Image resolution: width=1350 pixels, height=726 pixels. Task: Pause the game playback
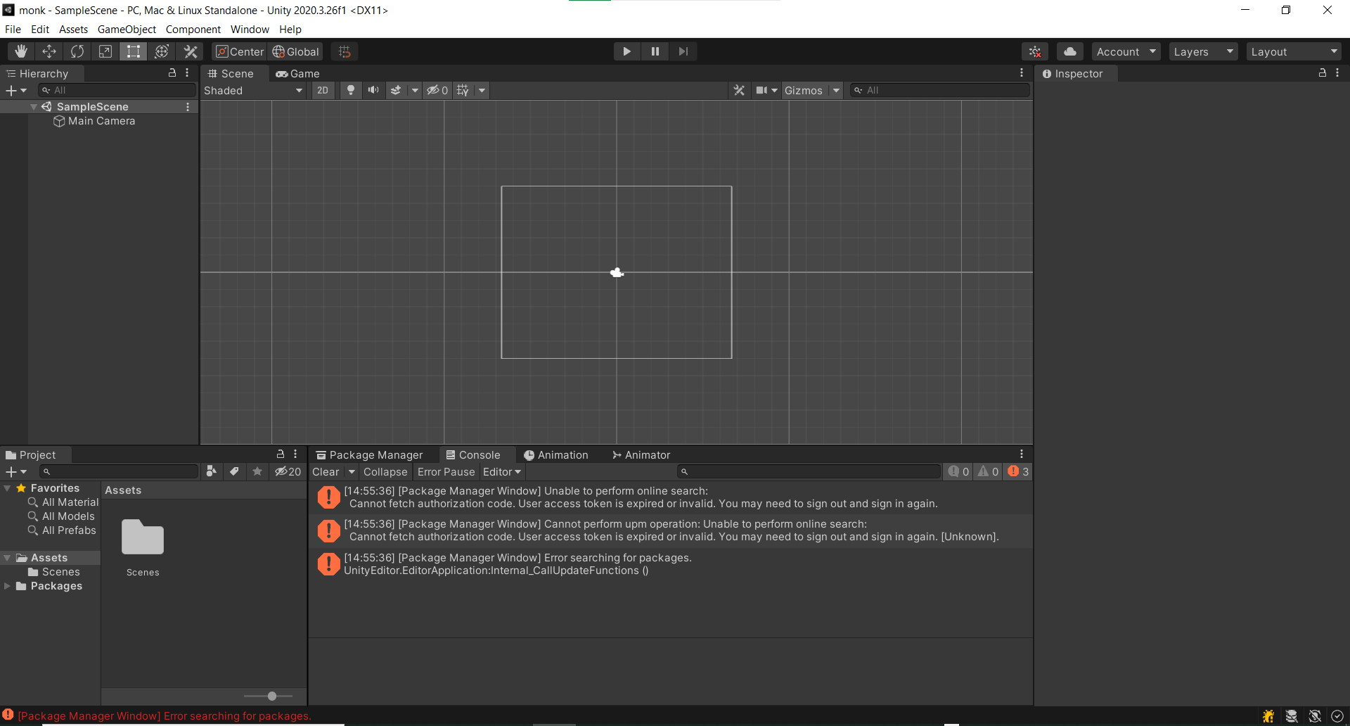[x=655, y=51]
